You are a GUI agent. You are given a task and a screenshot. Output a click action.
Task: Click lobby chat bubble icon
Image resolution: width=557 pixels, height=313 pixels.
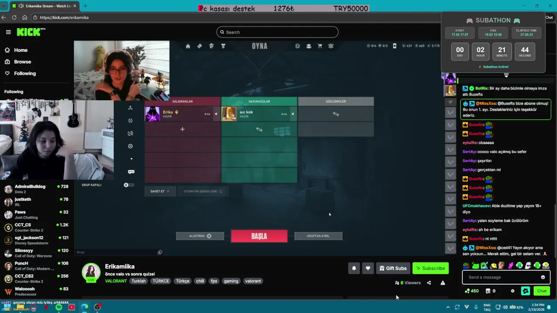131,172
